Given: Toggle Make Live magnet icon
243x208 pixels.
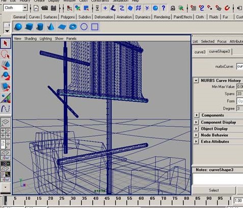Looking at the screenshot, I should [227, 8].
